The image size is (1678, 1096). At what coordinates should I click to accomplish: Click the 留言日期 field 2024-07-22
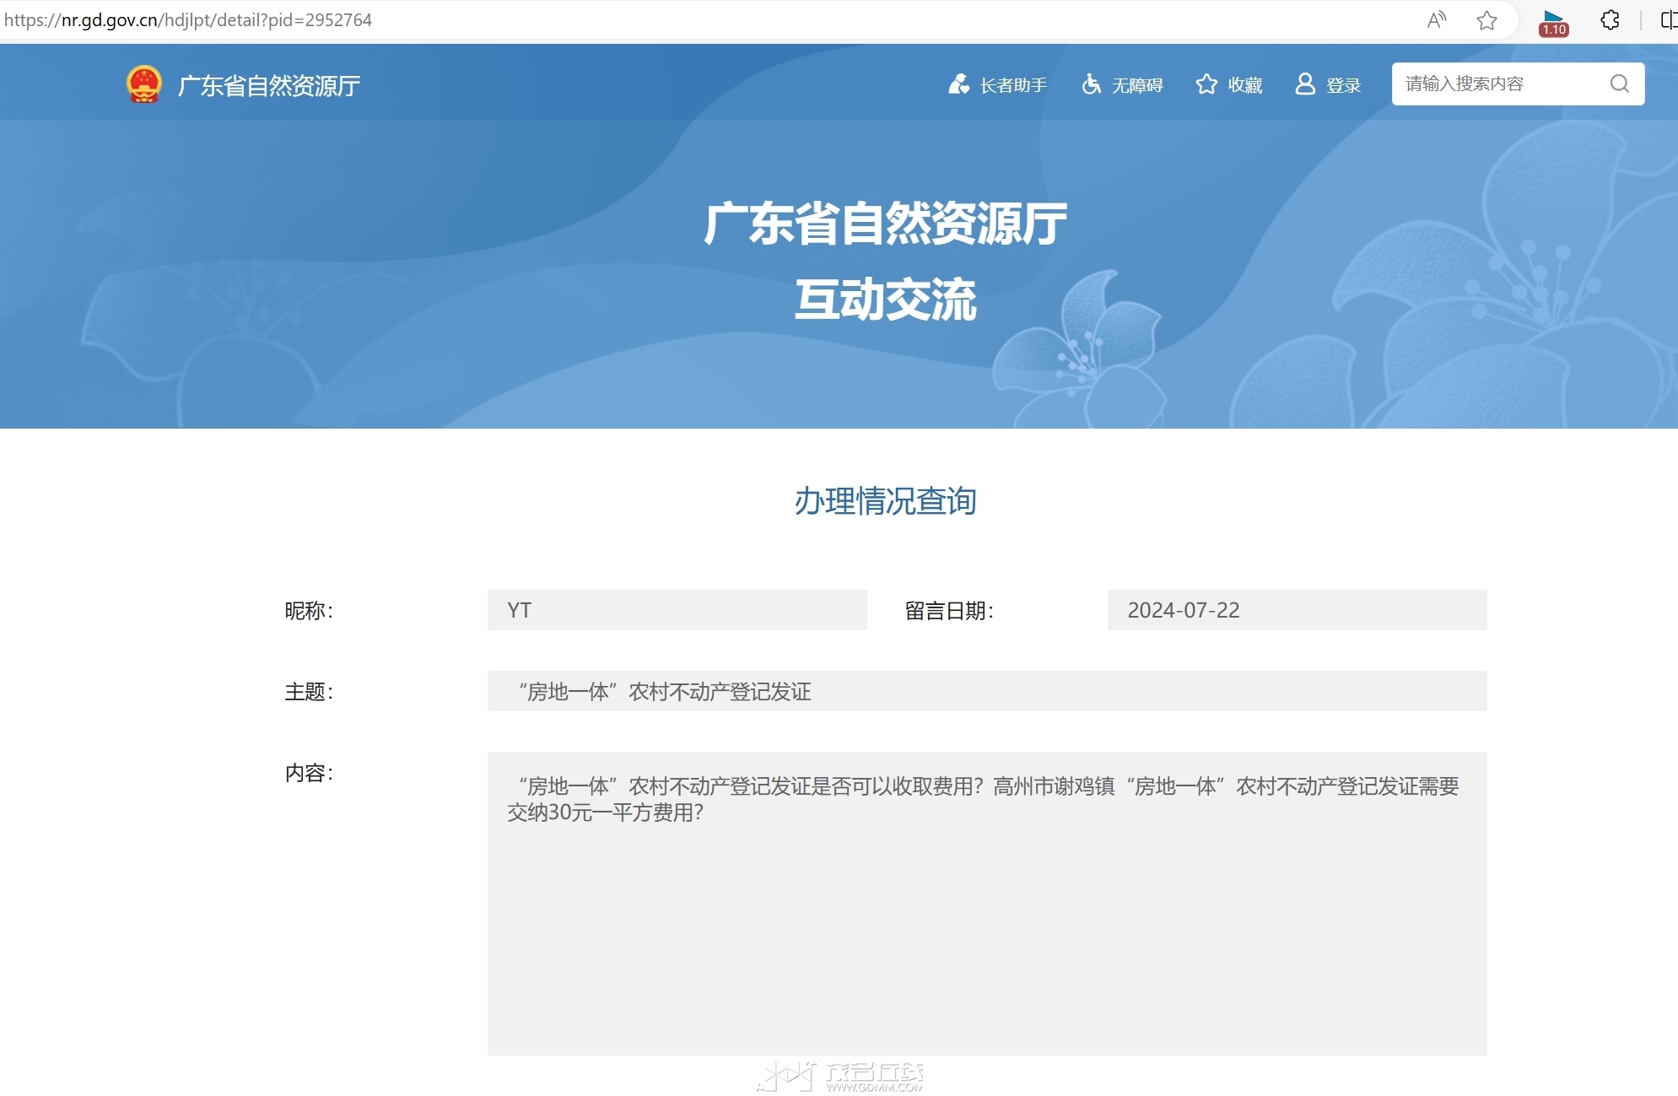pyautogui.click(x=1296, y=610)
